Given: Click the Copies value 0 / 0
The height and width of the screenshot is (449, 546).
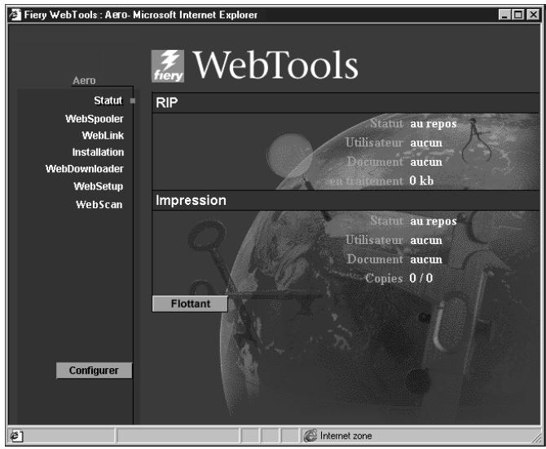Looking at the screenshot, I should (x=421, y=278).
